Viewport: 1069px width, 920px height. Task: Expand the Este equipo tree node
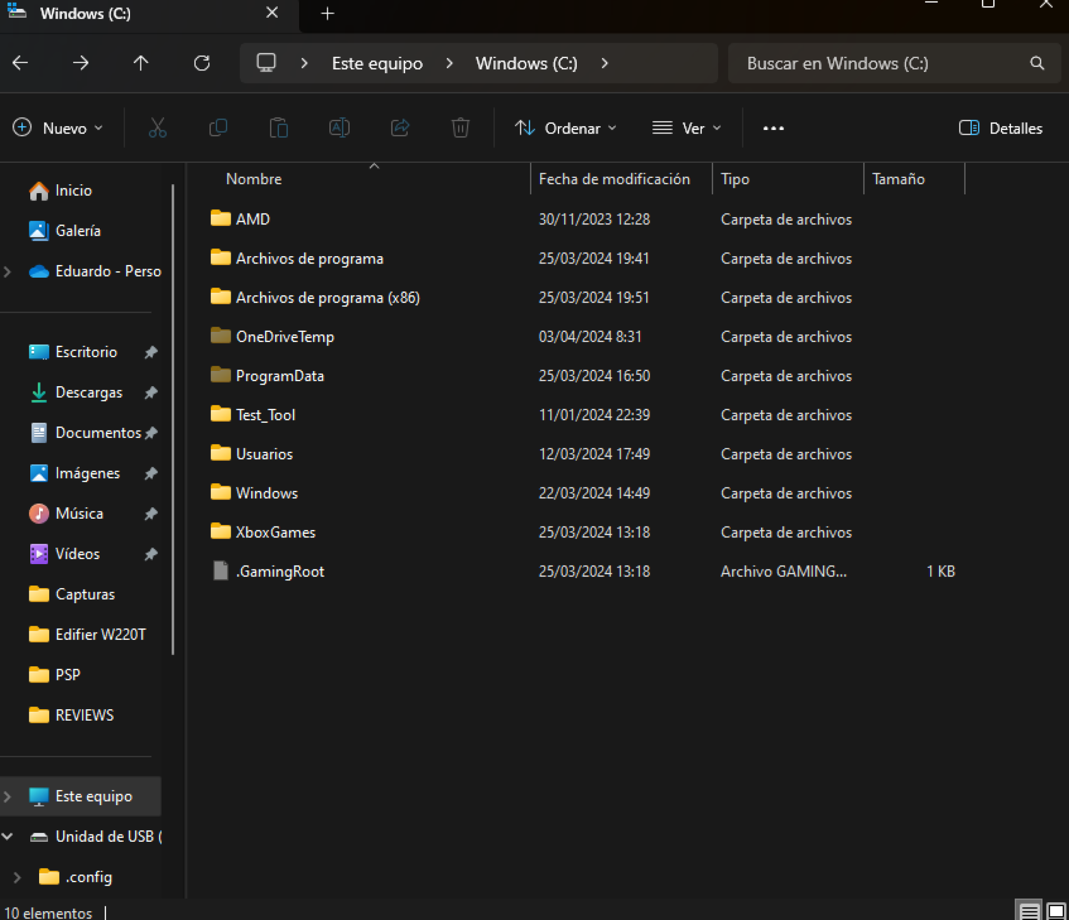7,797
